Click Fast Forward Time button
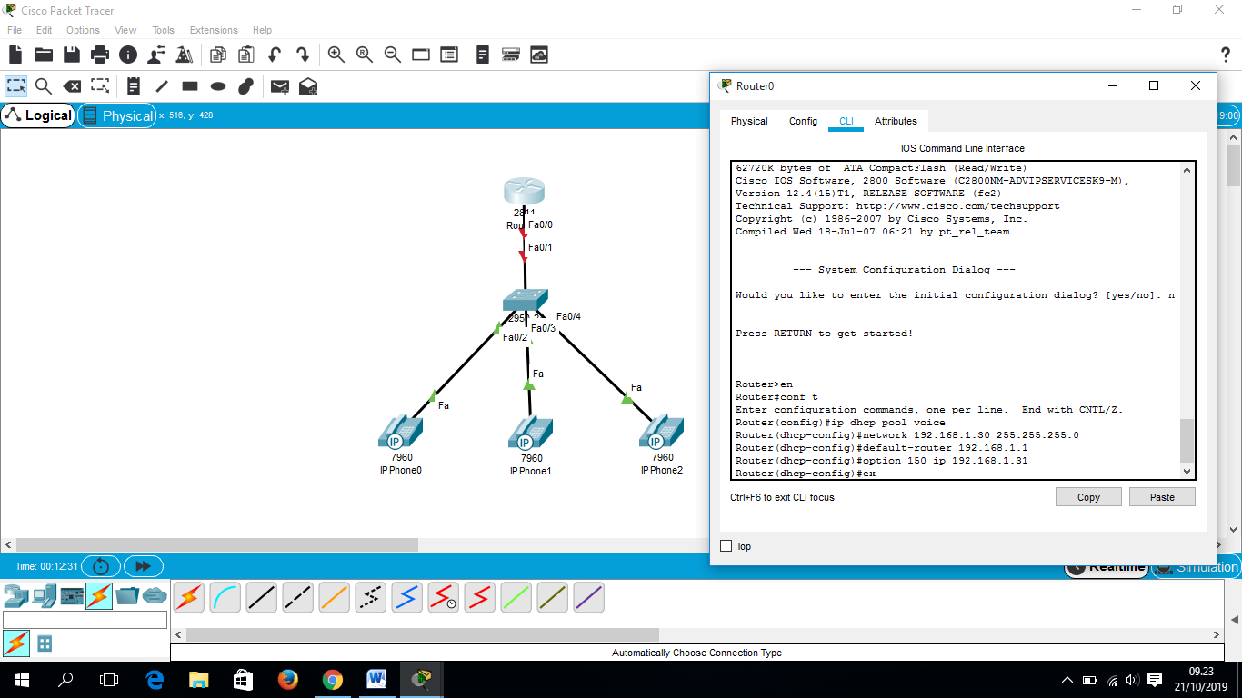This screenshot has height=698, width=1242. (143, 566)
